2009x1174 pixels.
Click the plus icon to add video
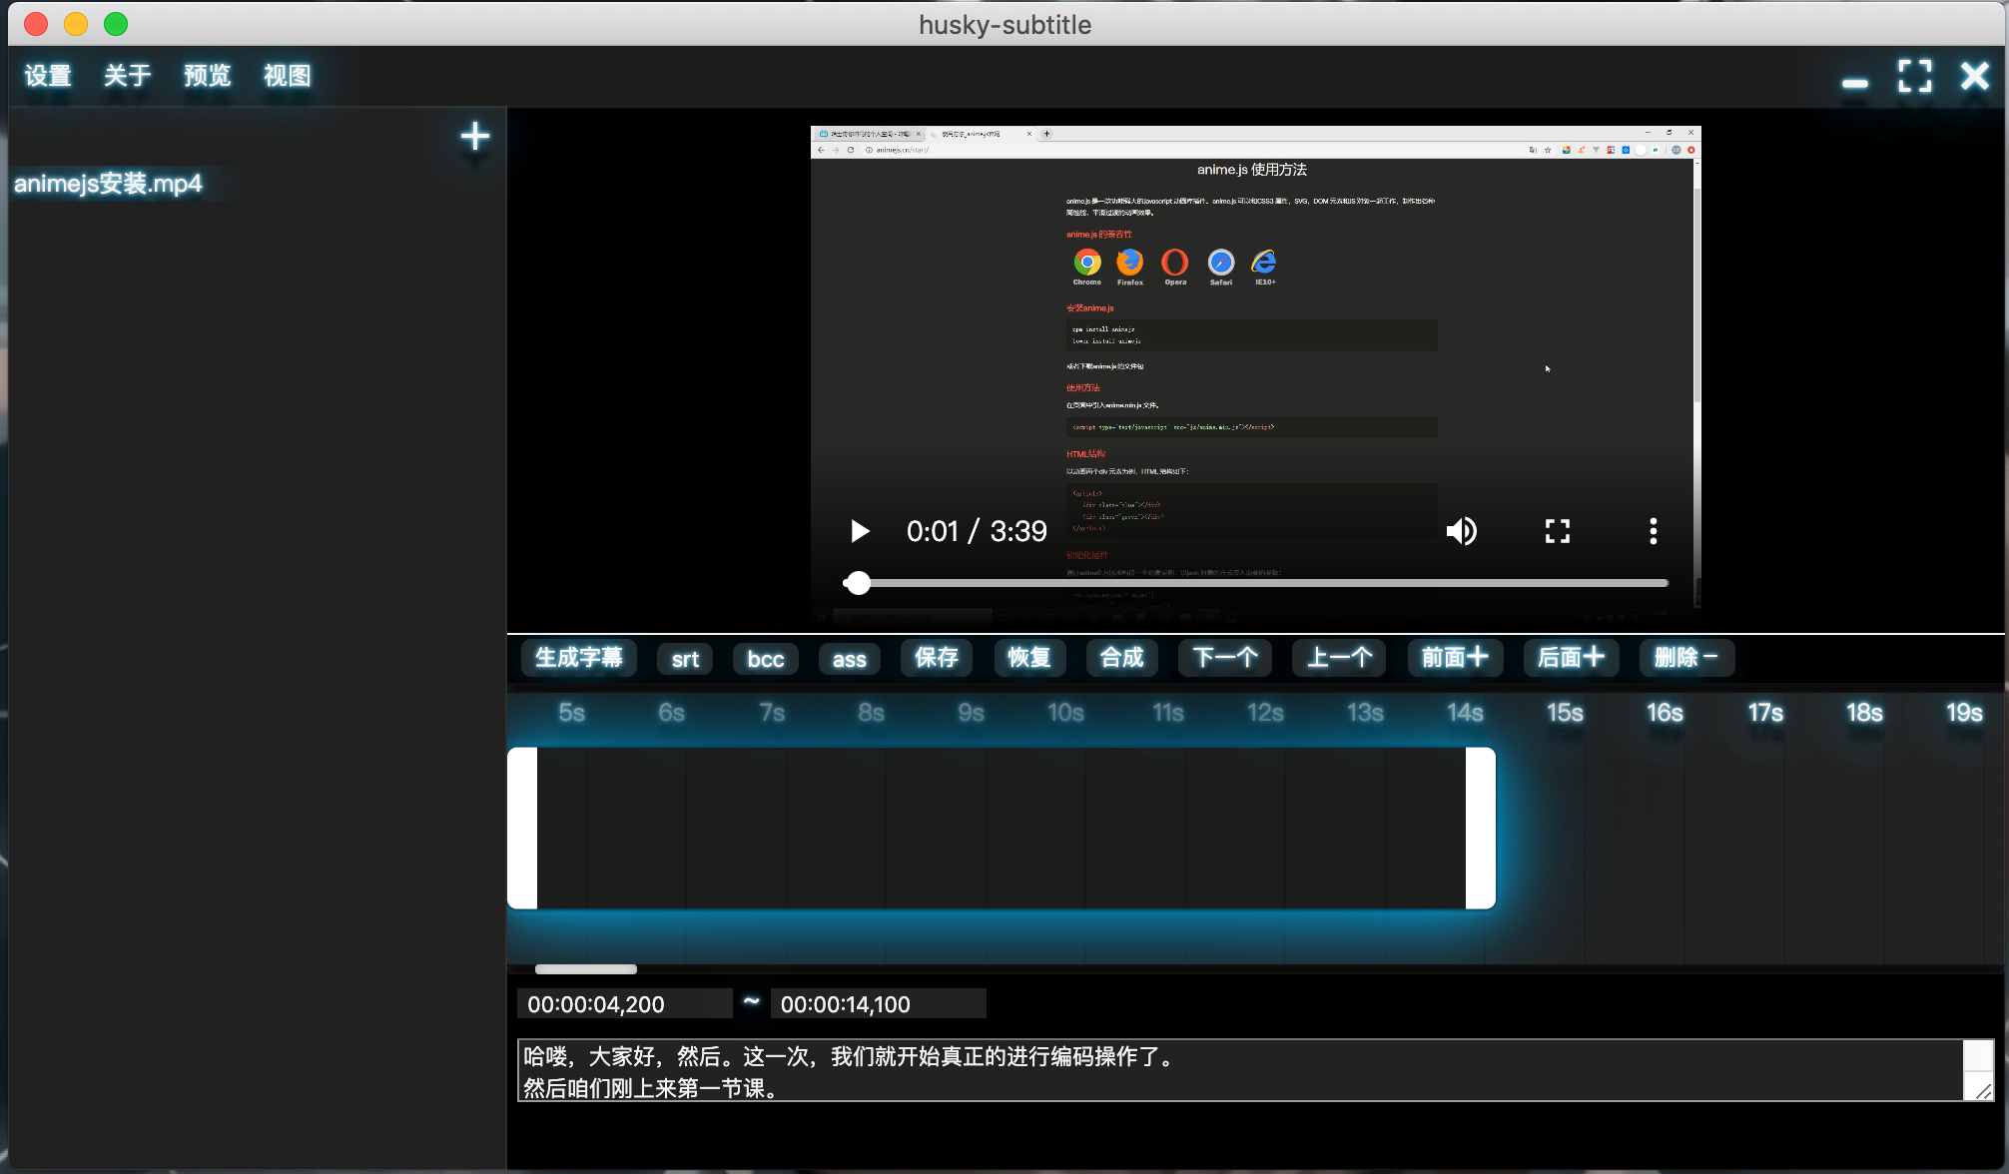(474, 136)
